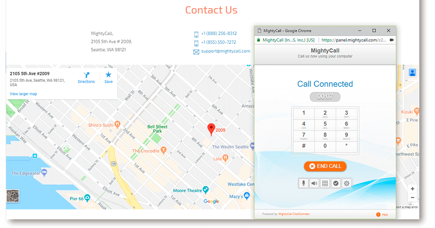
Task: Dial keypad digit 3 DEF
Action: [x=346, y=114]
